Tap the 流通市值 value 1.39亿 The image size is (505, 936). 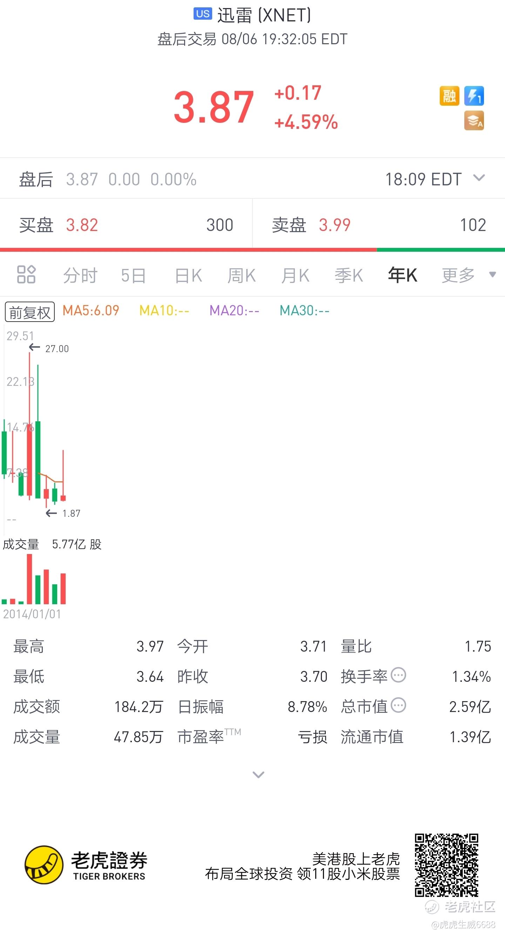470,737
